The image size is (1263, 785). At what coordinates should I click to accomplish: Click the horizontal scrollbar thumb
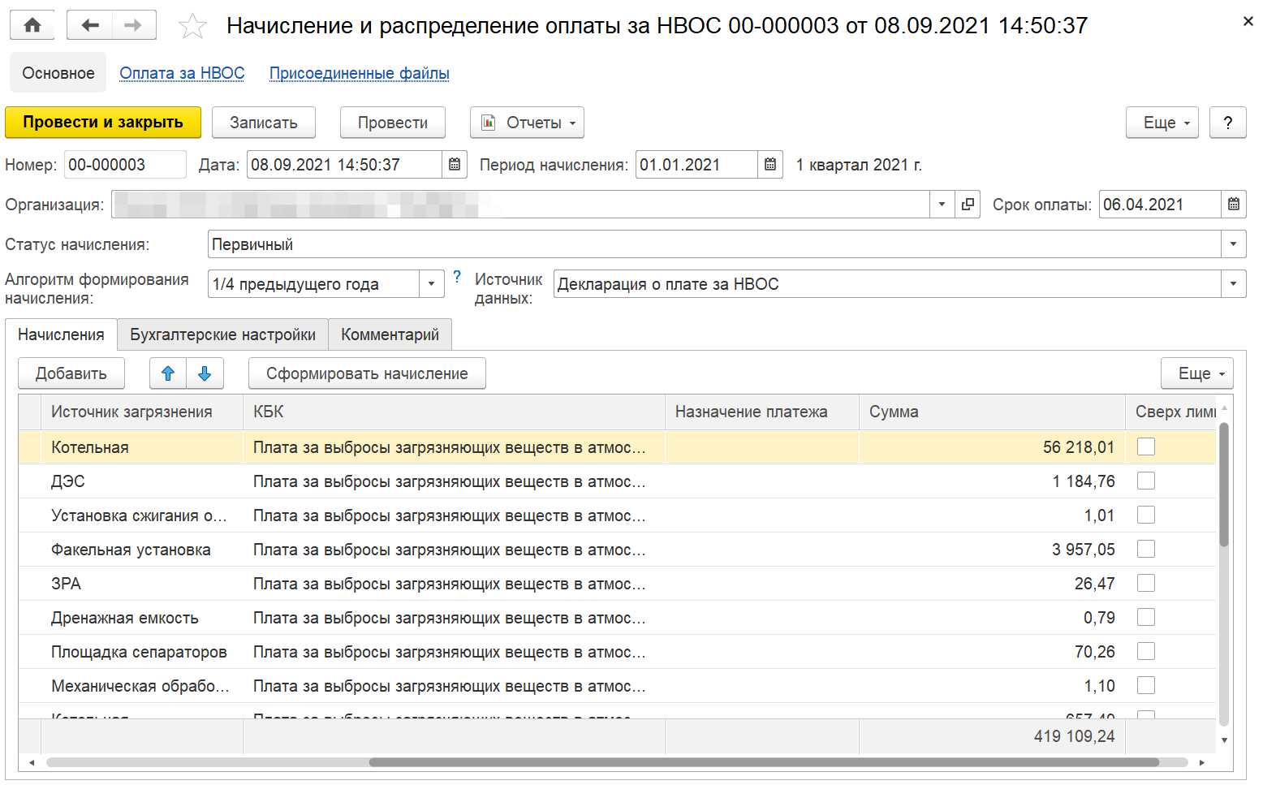764,762
